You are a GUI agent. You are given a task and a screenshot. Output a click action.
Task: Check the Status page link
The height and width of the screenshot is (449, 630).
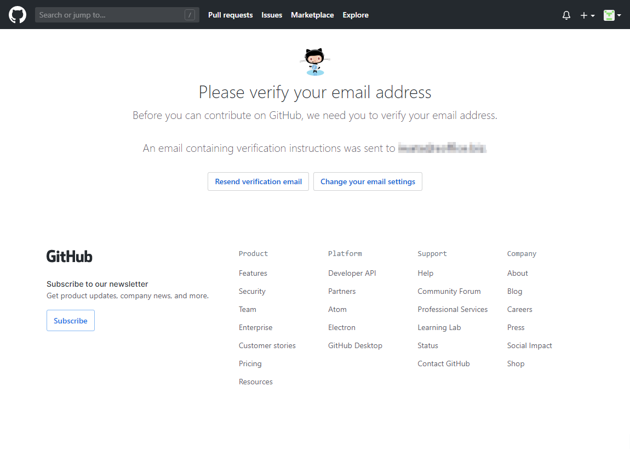pos(427,345)
